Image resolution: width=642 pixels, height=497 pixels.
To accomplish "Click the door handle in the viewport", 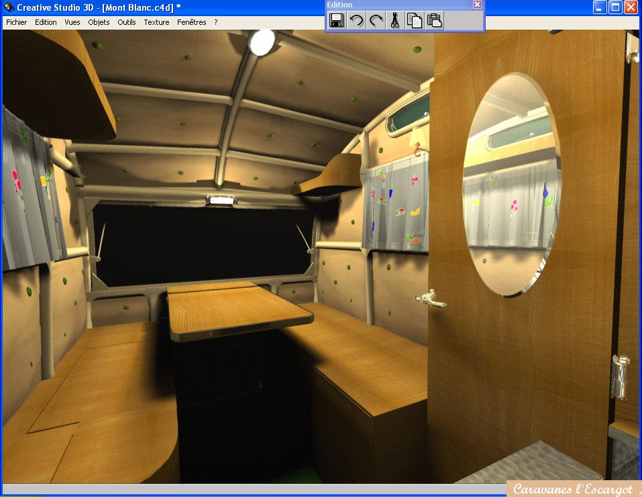I will [431, 298].
